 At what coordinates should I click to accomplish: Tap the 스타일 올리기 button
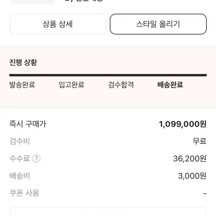(x=158, y=24)
